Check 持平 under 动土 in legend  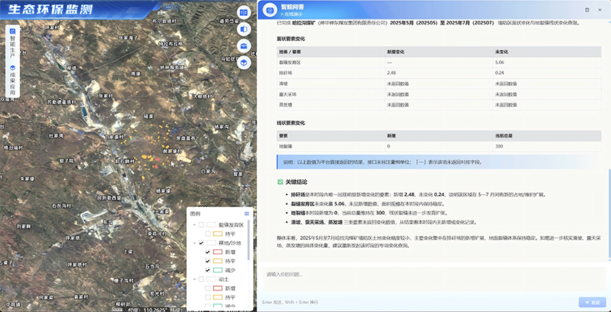[x=208, y=297]
